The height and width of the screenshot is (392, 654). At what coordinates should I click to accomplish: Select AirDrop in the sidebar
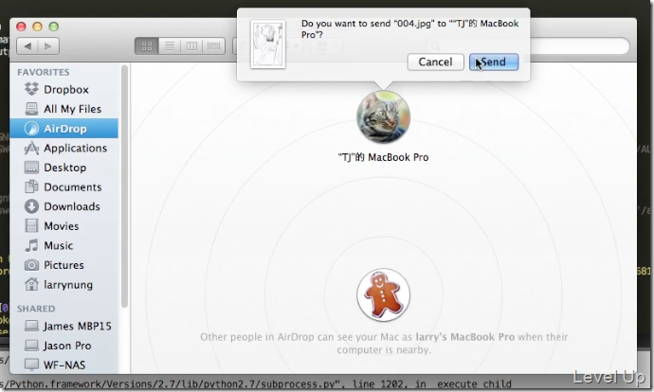(x=64, y=129)
